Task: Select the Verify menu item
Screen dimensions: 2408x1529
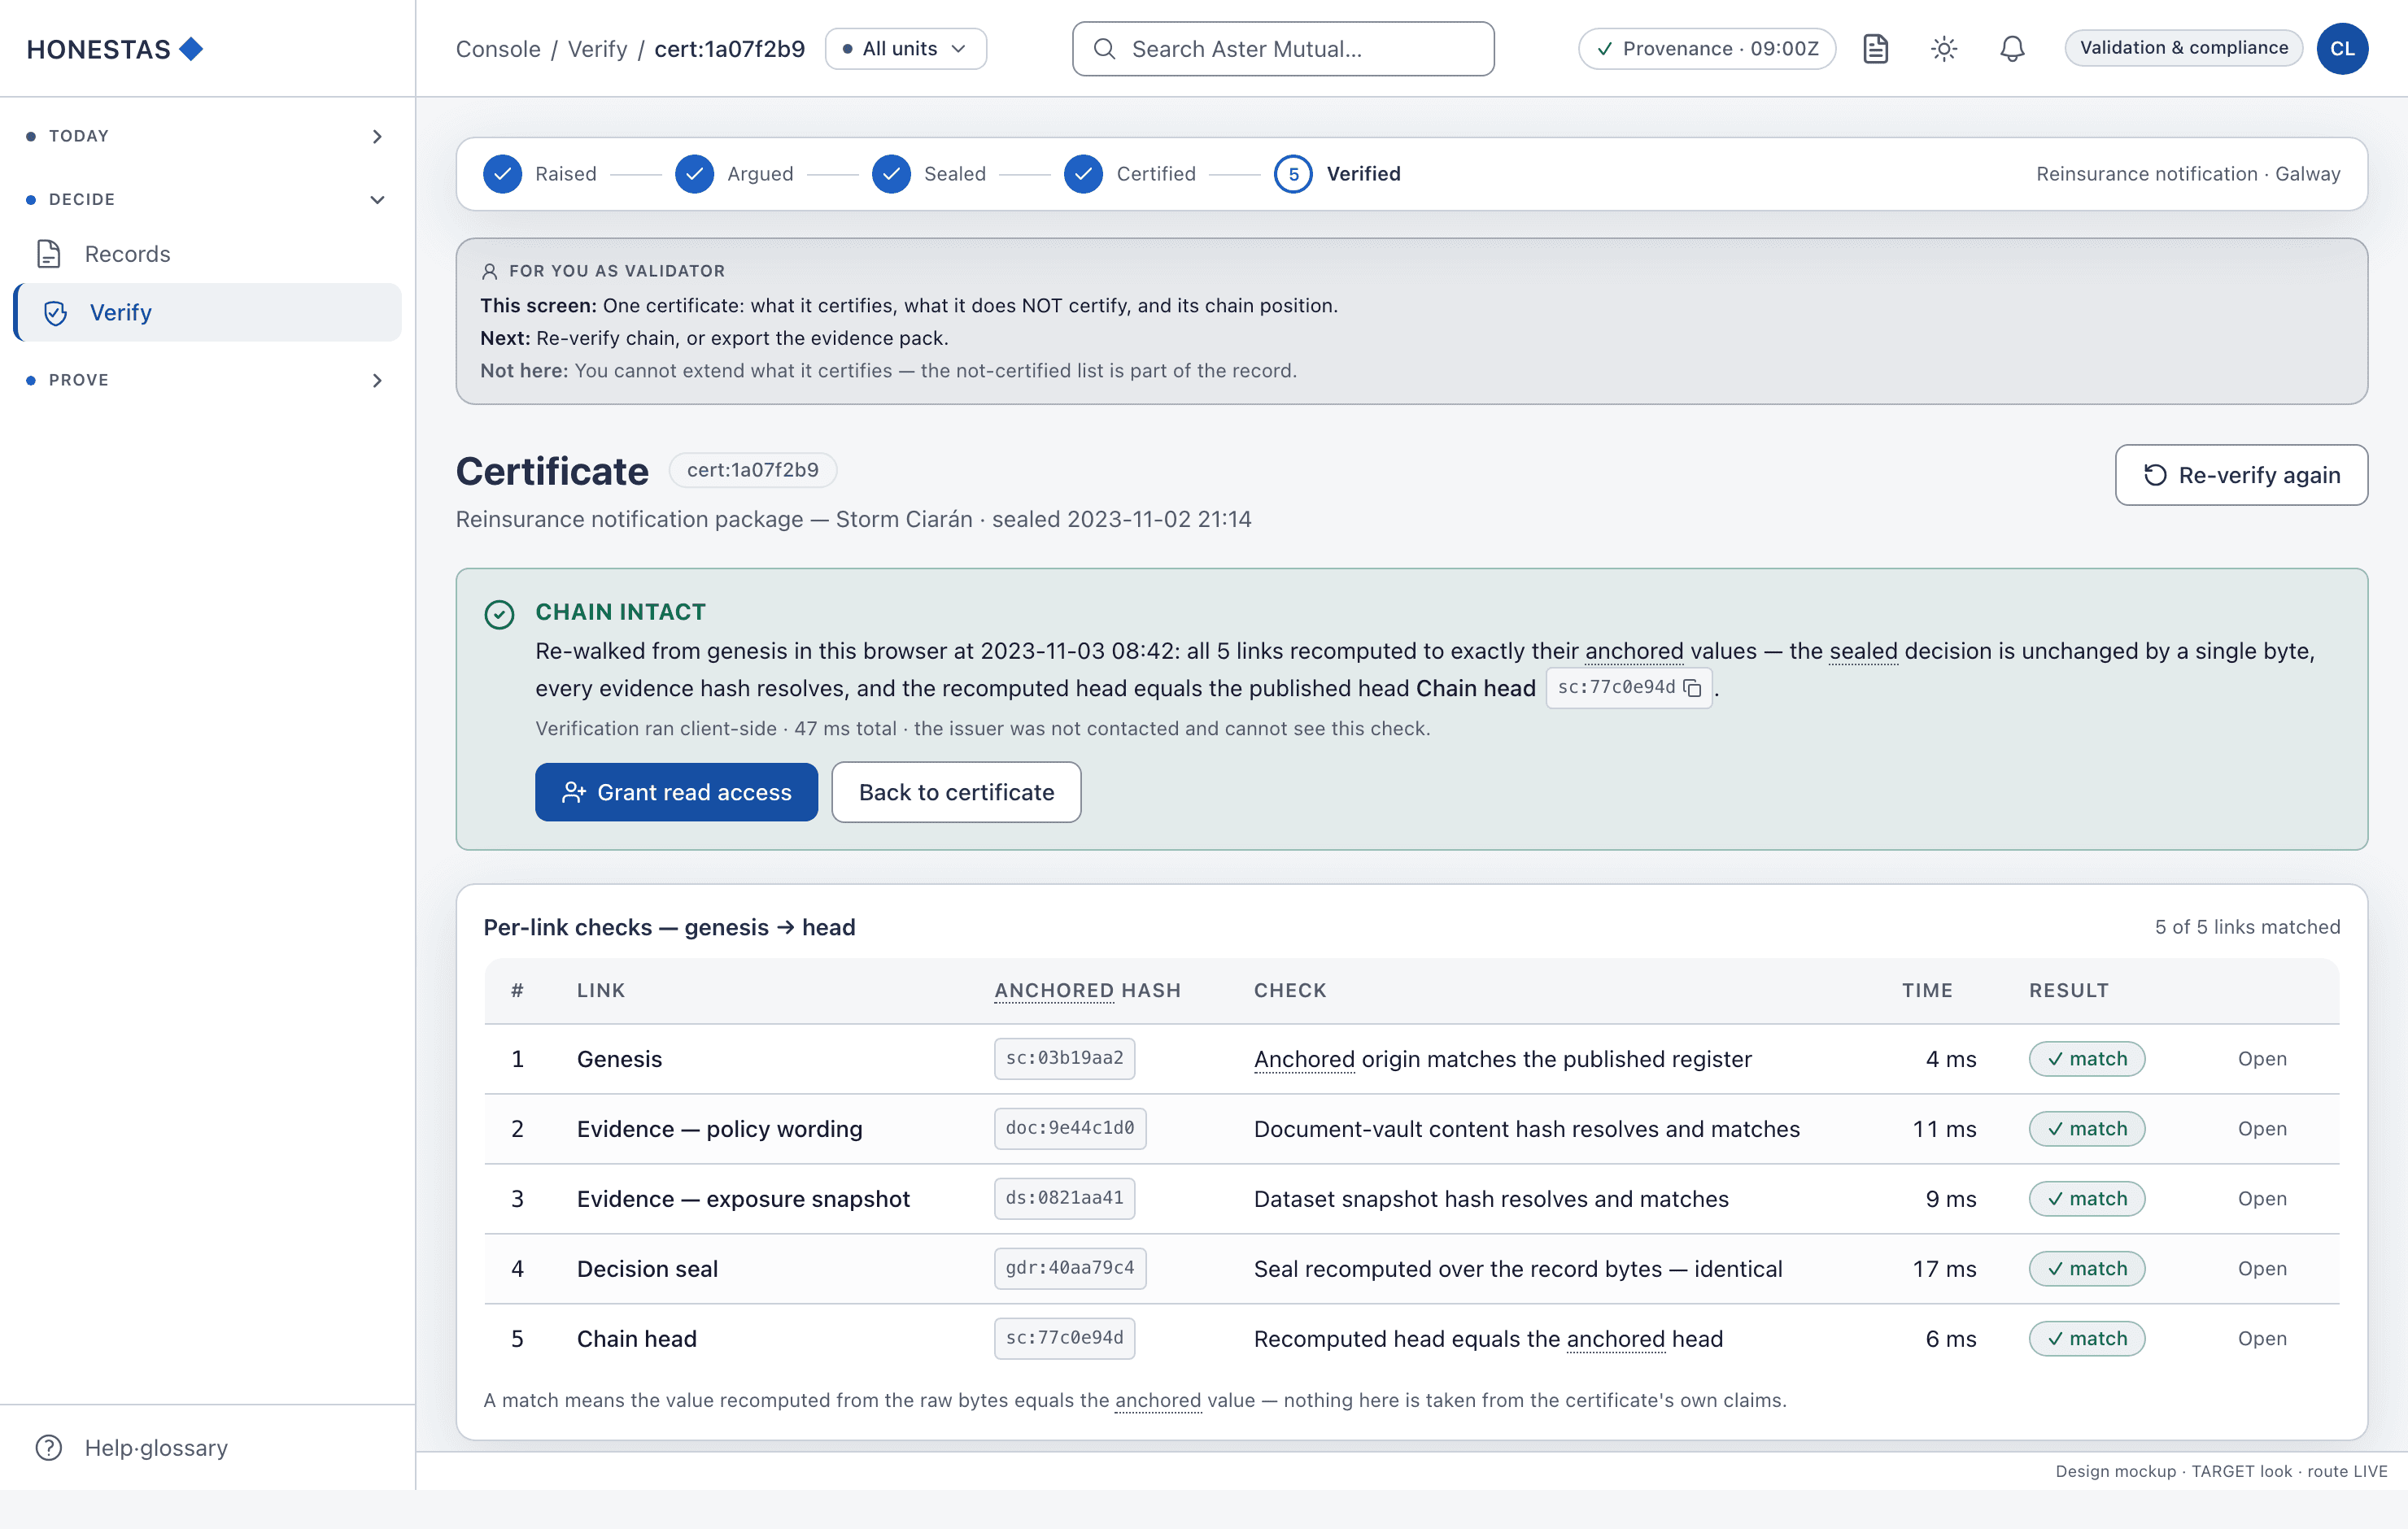Action: [x=208, y=312]
